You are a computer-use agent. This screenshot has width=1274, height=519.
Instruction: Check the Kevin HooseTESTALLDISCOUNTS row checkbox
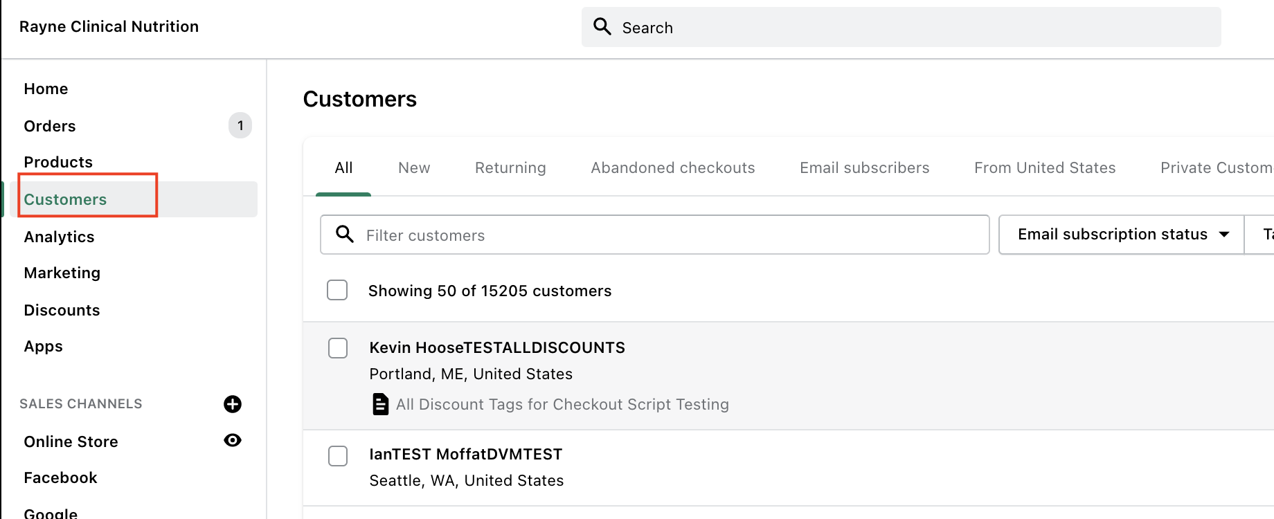pyautogui.click(x=338, y=348)
